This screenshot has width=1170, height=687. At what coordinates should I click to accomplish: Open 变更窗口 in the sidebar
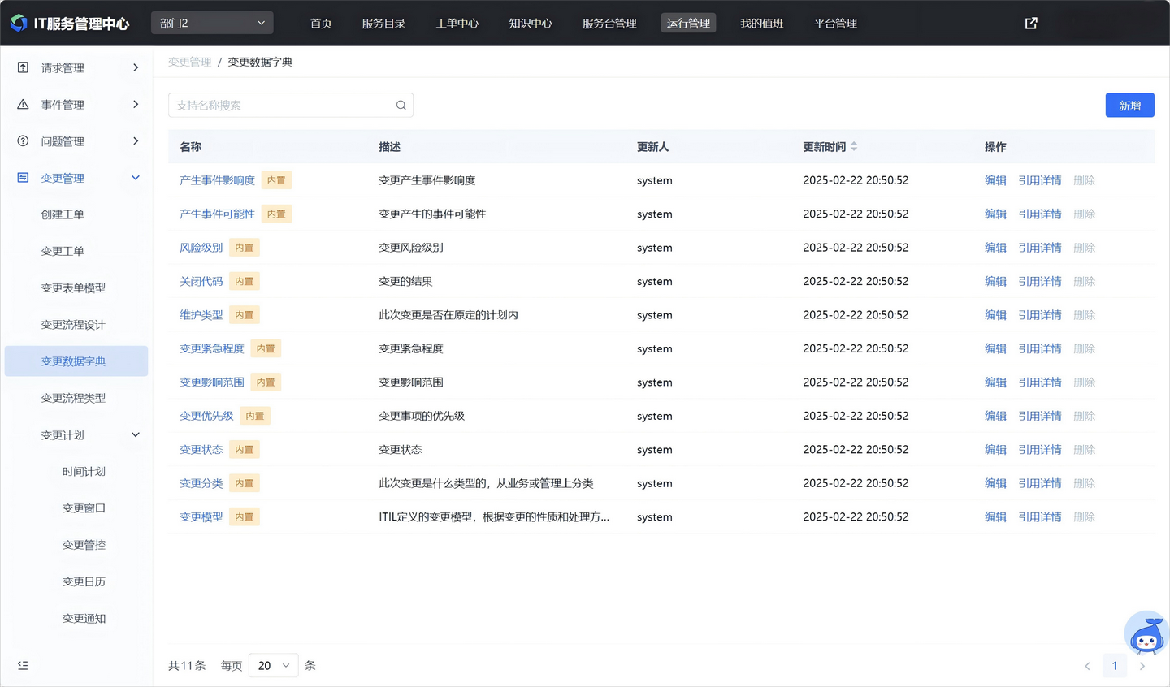[84, 508]
